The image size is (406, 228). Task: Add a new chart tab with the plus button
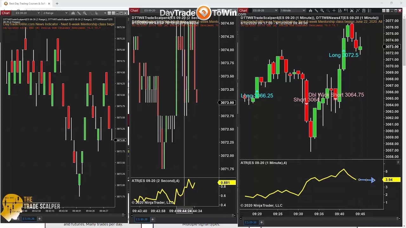[39, 218]
